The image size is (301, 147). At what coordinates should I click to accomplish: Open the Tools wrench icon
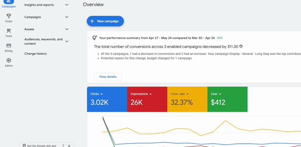coord(9,31)
